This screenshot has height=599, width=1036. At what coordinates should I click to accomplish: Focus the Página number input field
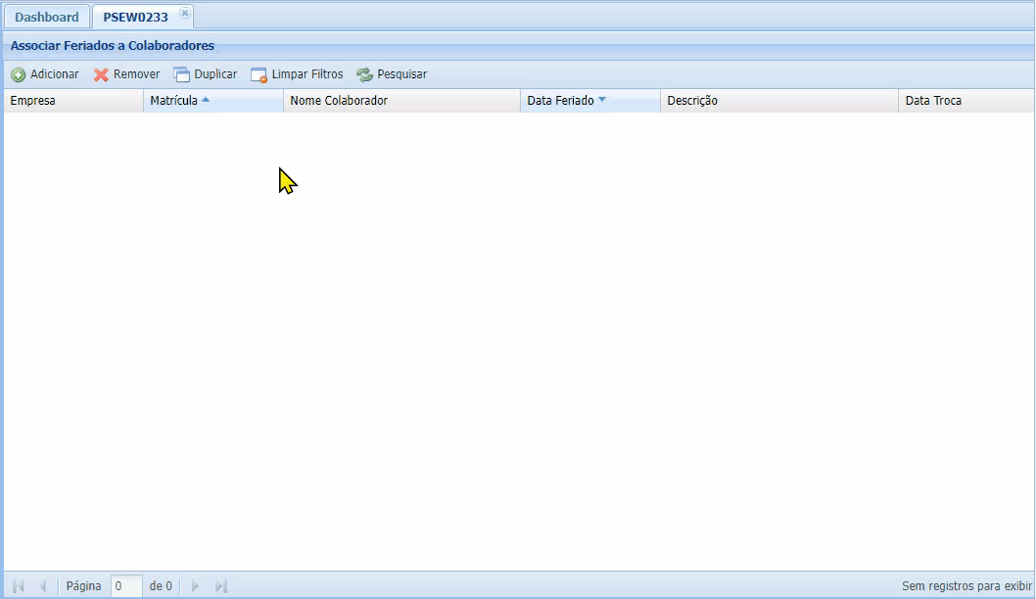coord(126,586)
